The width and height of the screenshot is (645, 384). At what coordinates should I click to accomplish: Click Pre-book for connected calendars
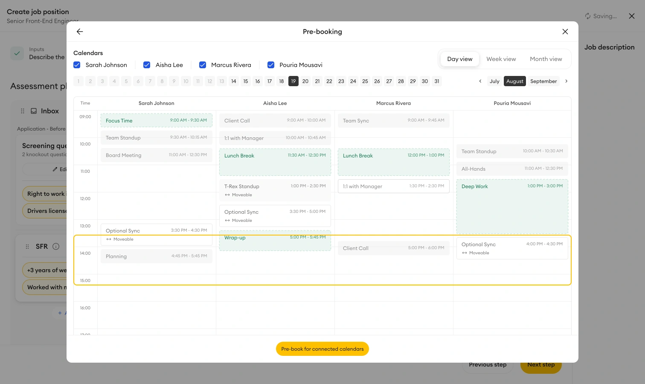322,349
